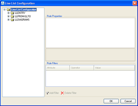Confirm with the OK button

pos(111,101)
